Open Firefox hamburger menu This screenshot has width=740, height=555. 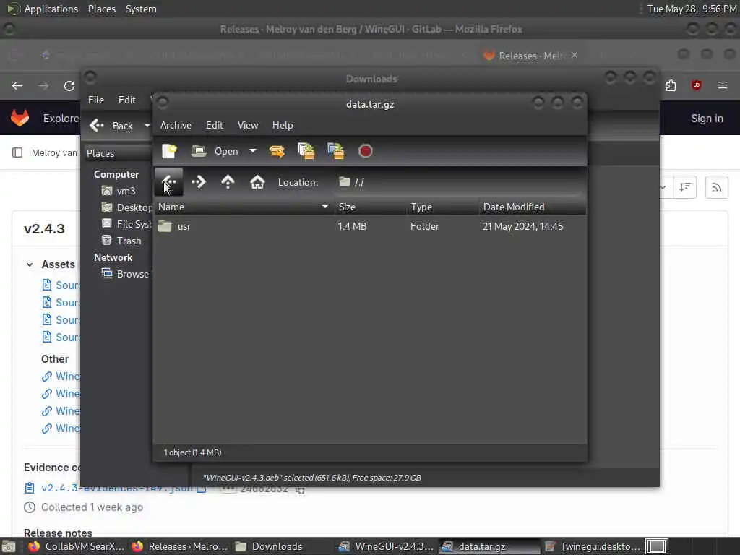tap(723, 85)
